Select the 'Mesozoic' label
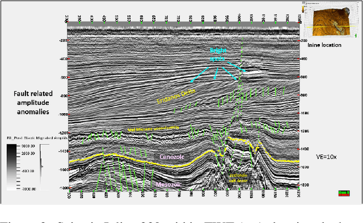 coord(168,185)
